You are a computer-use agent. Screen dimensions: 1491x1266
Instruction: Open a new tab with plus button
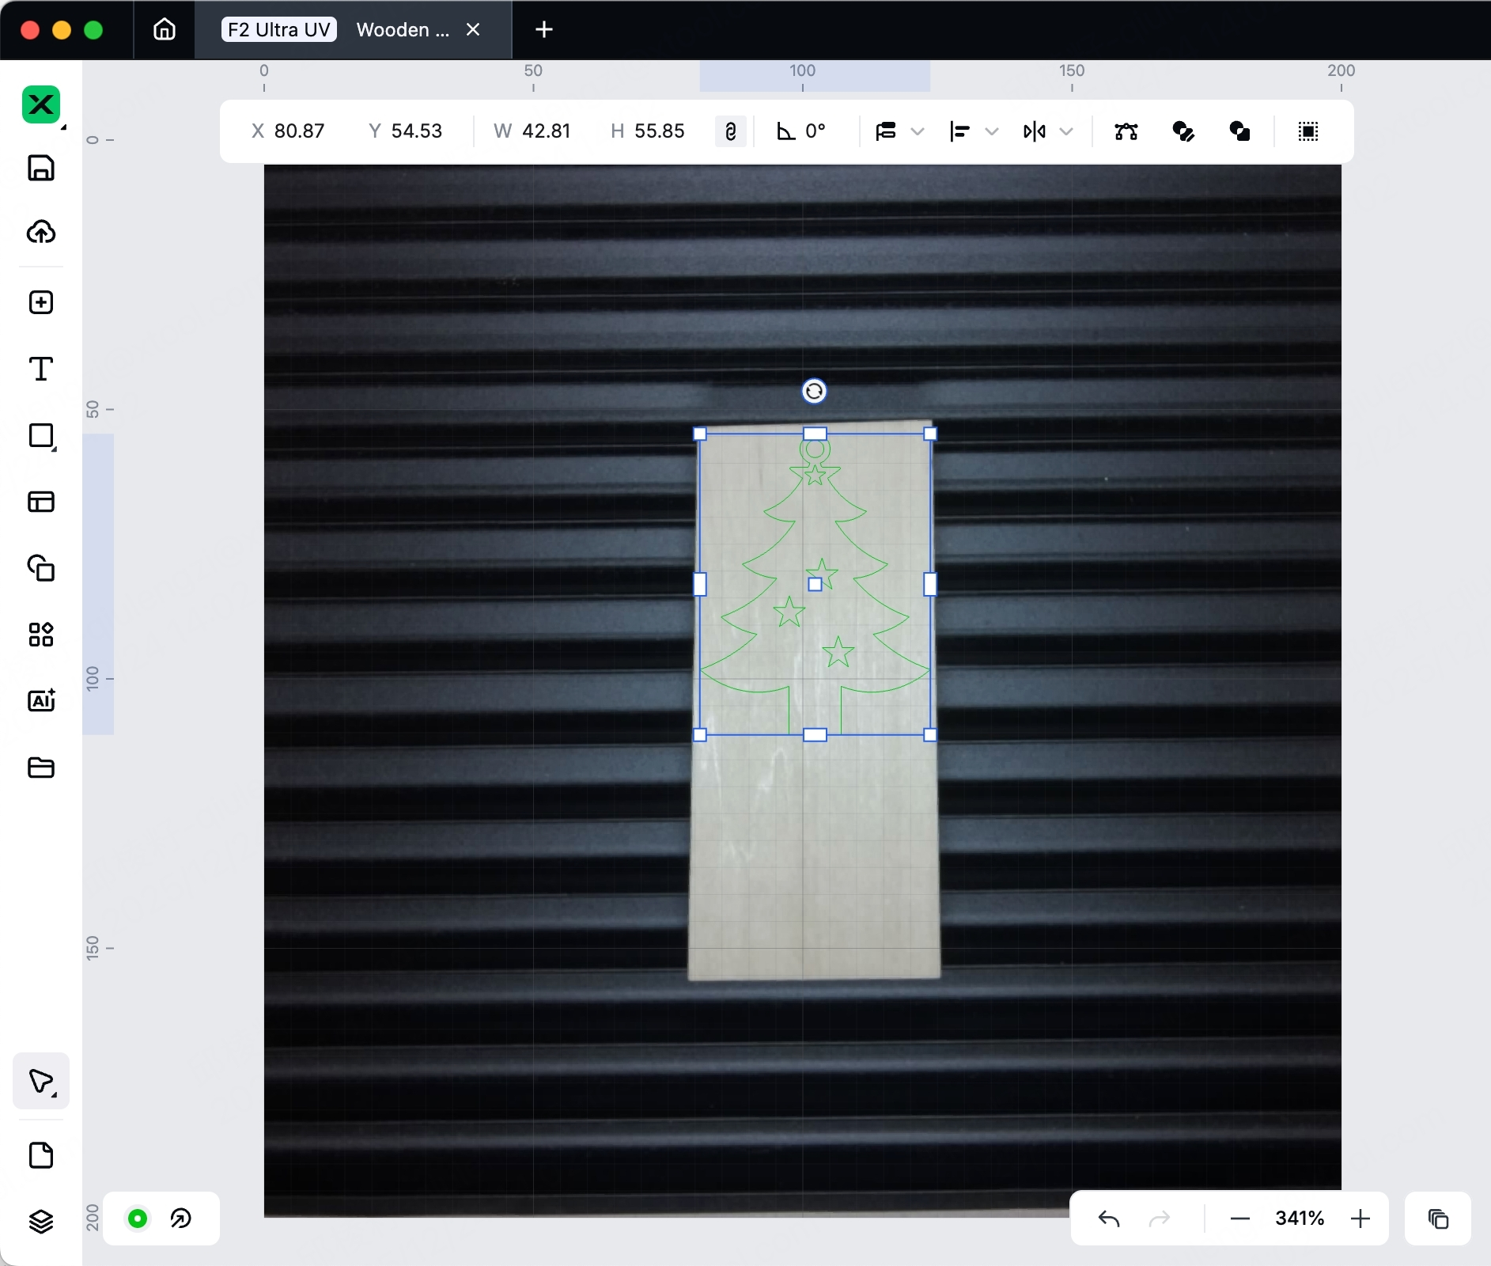click(x=544, y=30)
